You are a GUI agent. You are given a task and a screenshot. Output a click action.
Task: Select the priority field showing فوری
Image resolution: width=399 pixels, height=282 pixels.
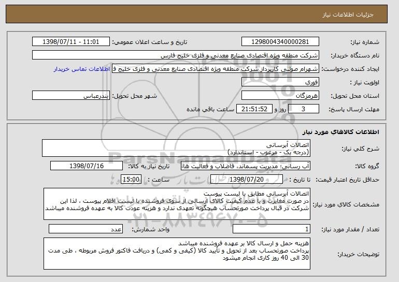280,82
